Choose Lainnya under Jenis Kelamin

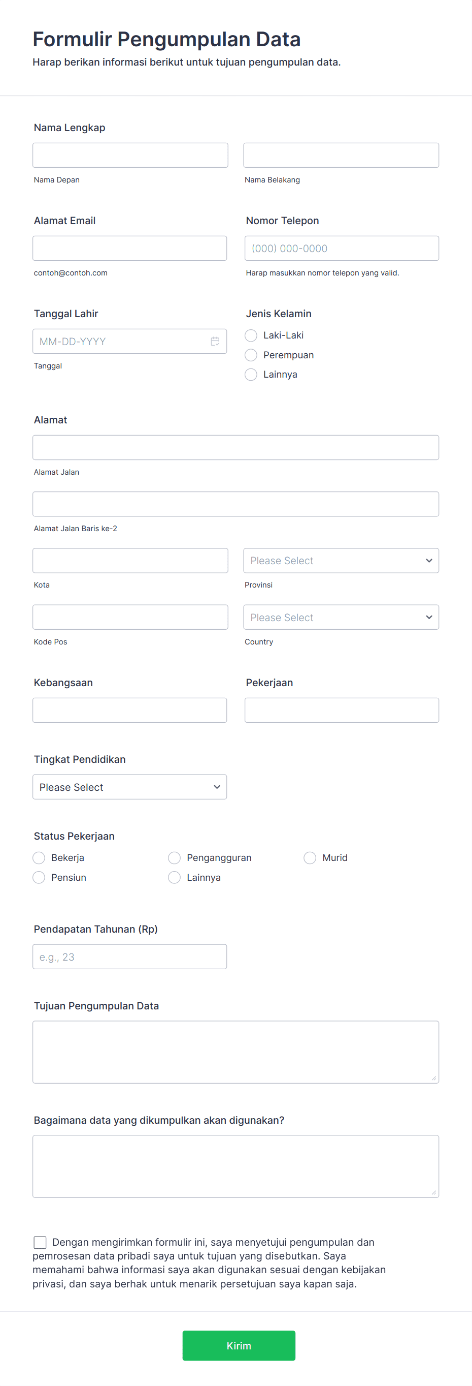click(250, 374)
